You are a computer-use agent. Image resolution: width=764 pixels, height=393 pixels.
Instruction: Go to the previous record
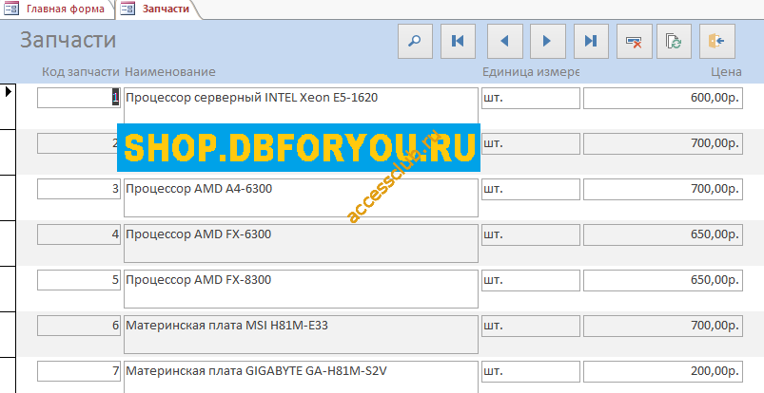[505, 42]
